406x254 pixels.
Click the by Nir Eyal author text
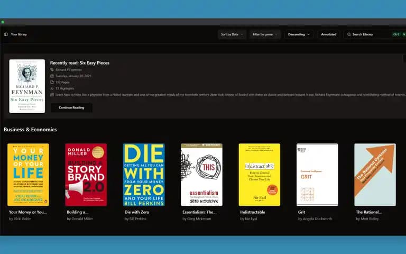(248, 219)
